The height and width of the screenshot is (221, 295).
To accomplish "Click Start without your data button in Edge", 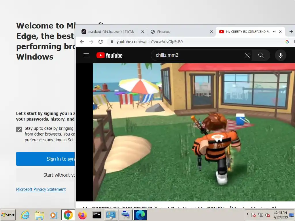I will point(46,175).
